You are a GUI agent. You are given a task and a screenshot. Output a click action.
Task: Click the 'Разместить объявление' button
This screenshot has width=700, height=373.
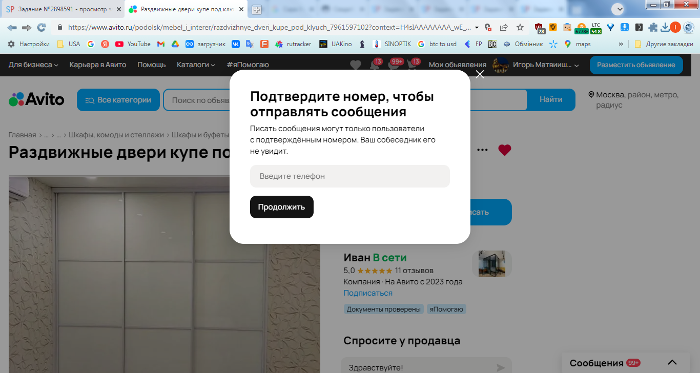(636, 65)
